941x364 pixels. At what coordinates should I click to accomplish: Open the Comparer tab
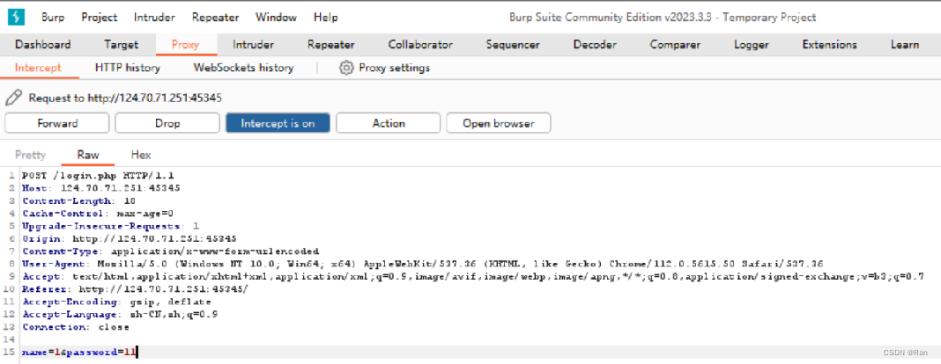(675, 45)
